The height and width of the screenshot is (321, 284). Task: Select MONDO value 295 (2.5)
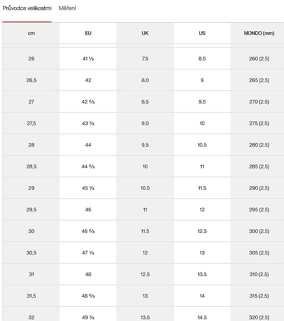[259, 210]
